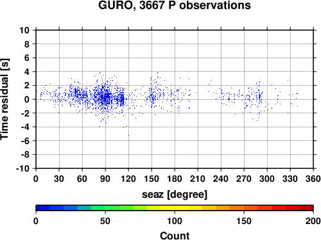Select the dark red end of the colorbar
Viewport: 321px width, 240px height.
(306, 208)
